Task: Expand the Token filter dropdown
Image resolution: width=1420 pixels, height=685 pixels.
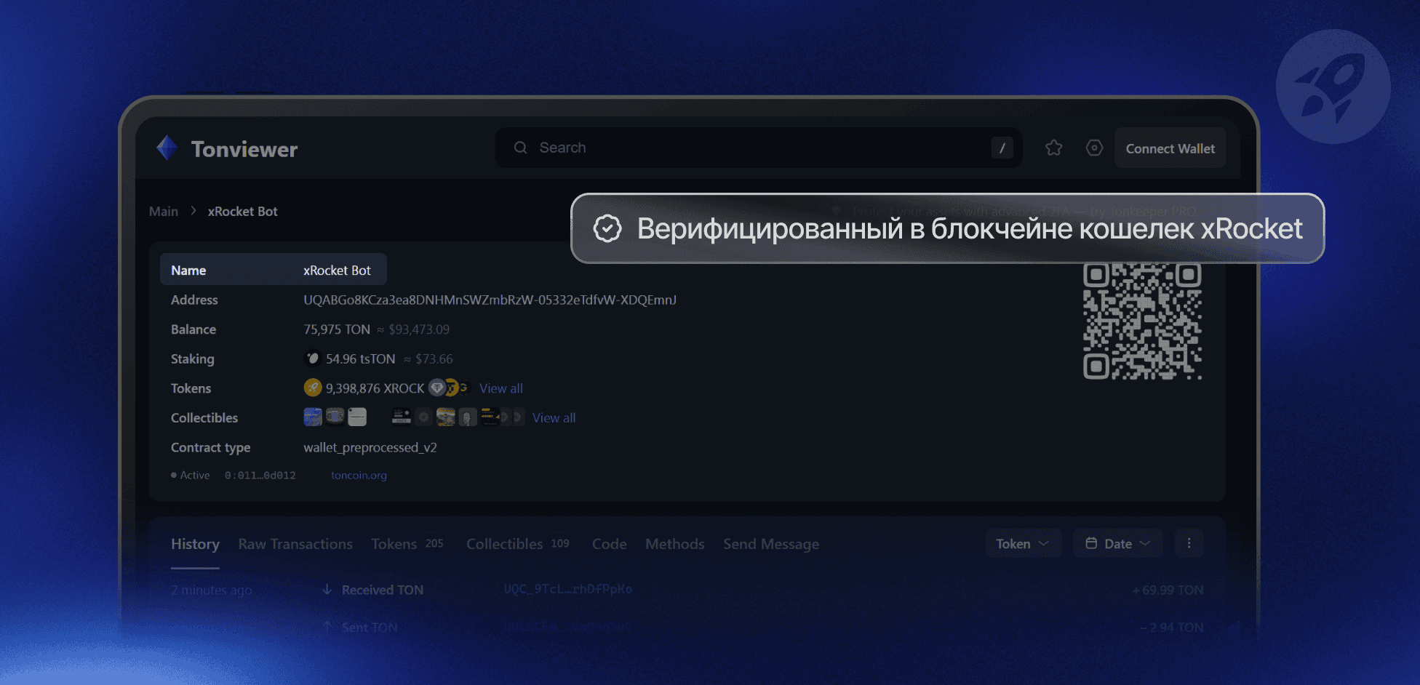Action: point(1023,543)
